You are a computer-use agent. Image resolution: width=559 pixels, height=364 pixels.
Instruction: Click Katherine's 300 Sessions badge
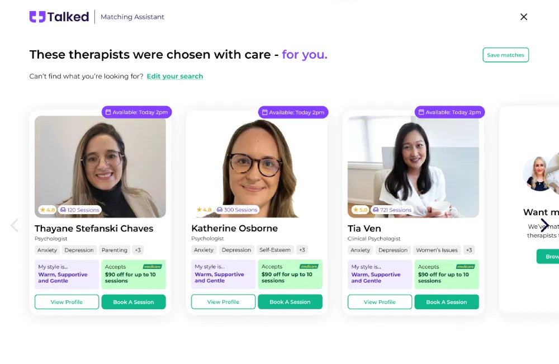(237, 210)
